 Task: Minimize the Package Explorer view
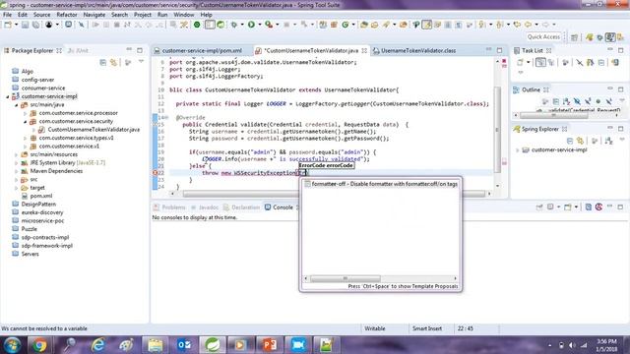point(129,50)
